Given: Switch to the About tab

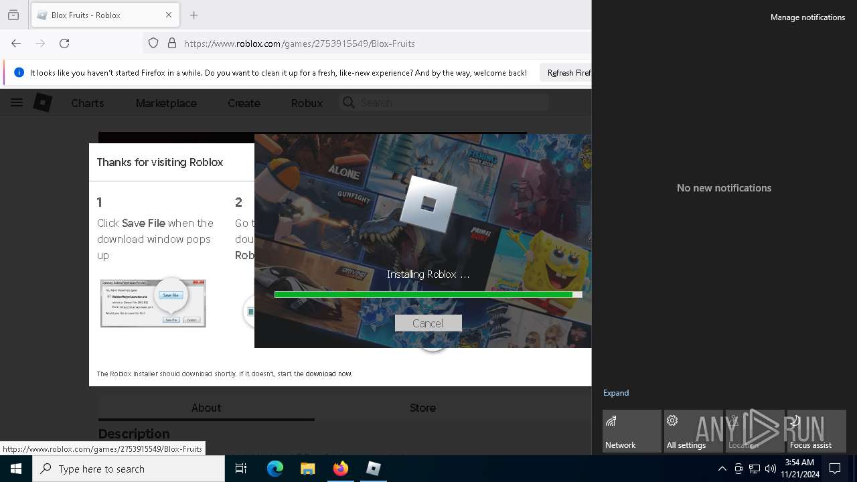Looking at the screenshot, I should [x=206, y=408].
